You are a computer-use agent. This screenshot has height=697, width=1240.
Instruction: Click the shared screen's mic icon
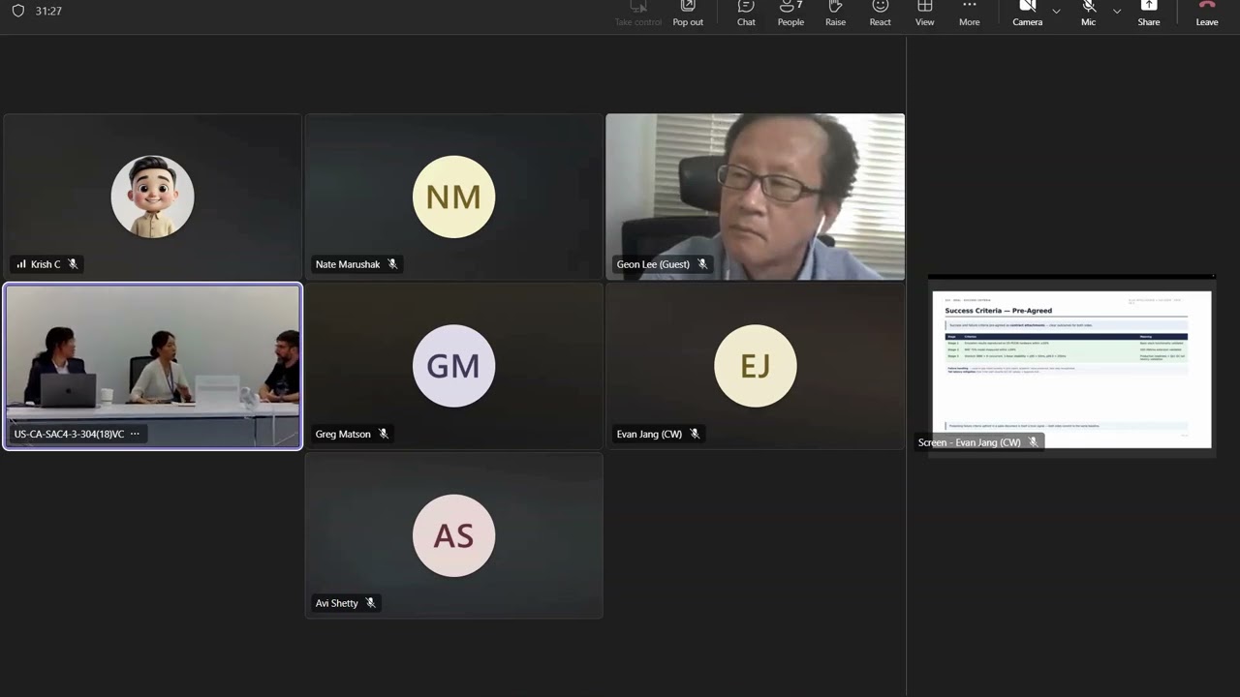pyautogui.click(x=1033, y=442)
